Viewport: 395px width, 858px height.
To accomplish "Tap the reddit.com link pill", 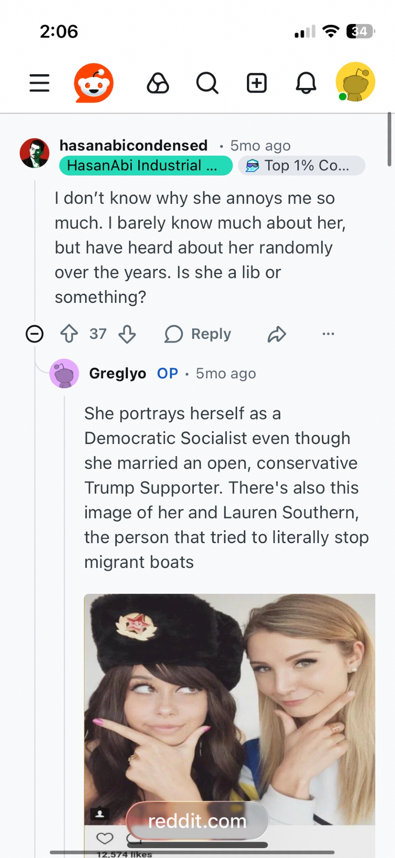I will point(197,821).
